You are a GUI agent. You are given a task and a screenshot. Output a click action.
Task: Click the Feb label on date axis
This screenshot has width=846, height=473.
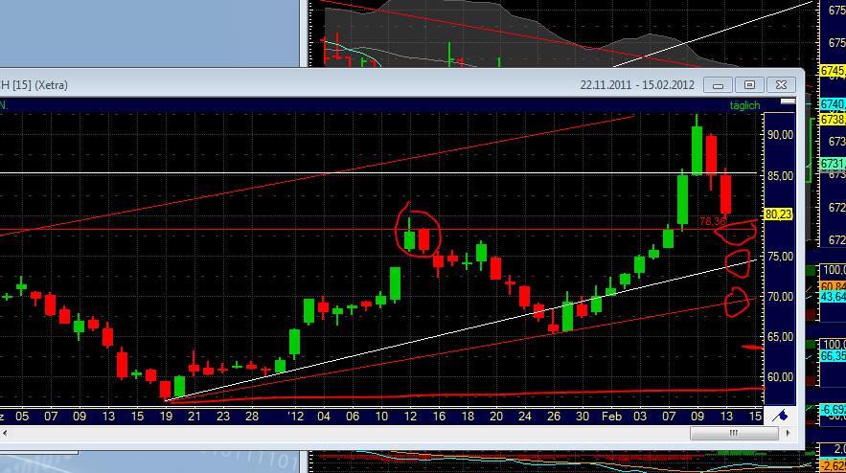pyautogui.click(x=612, y=417)
